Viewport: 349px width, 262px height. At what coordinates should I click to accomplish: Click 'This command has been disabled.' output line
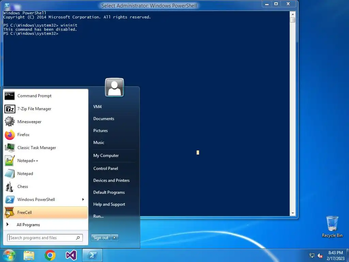(40, 29)
